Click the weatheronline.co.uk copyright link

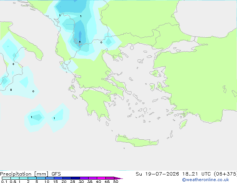[206, 180]
